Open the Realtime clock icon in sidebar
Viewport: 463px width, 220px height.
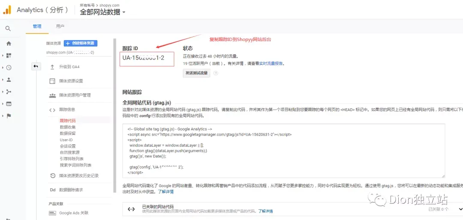point(9,68)
